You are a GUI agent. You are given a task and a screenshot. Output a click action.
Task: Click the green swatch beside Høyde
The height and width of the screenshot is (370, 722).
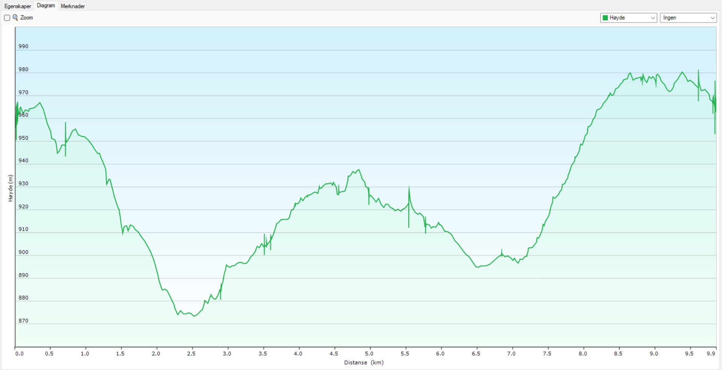[605, 18]
